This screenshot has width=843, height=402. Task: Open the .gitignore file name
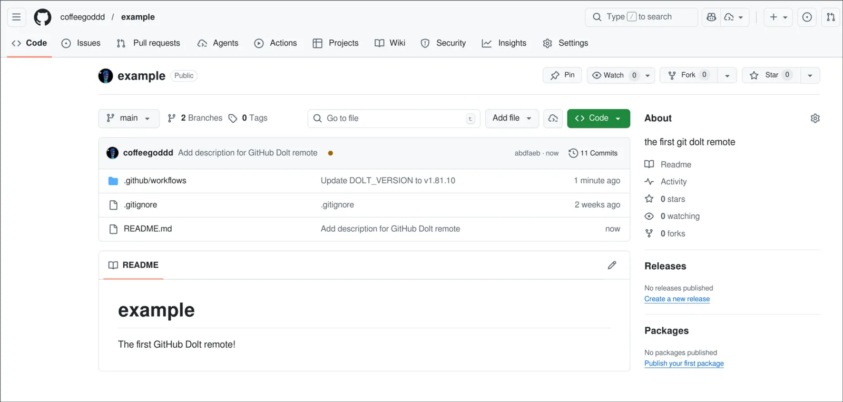coord(140,205)
